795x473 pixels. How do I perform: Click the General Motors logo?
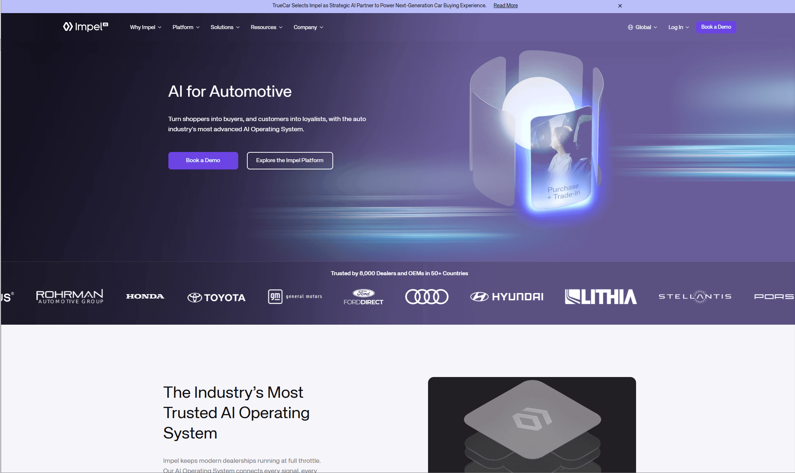(295, 297)
